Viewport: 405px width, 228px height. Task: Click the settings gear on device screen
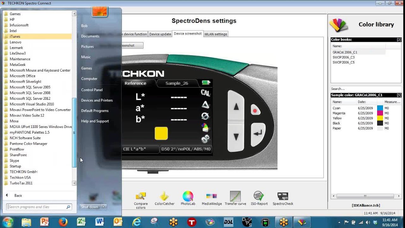click(x=205, y=139)
